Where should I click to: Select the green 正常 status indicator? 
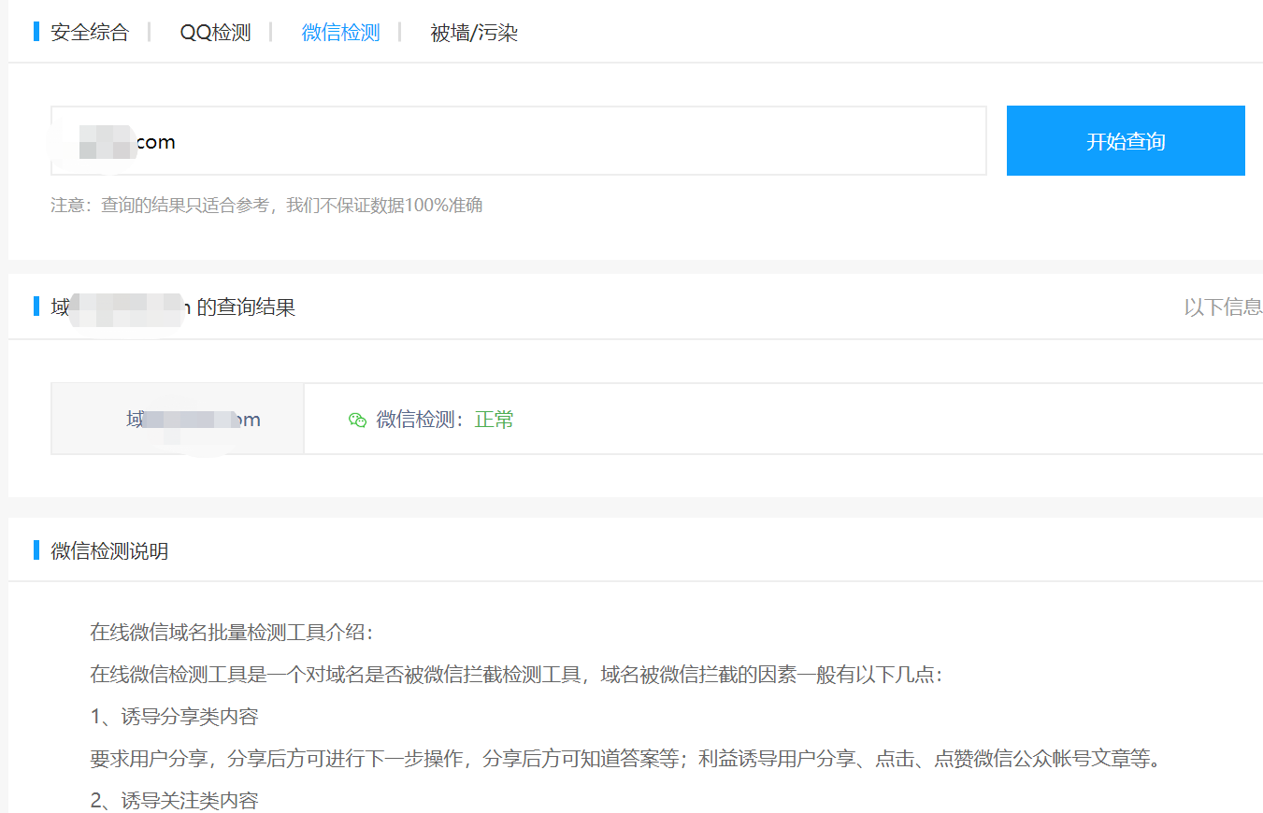pos(493,419)
